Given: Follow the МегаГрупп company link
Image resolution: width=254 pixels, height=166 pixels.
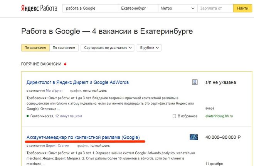Looking at the screenshot, I should (x=54, y=91).
